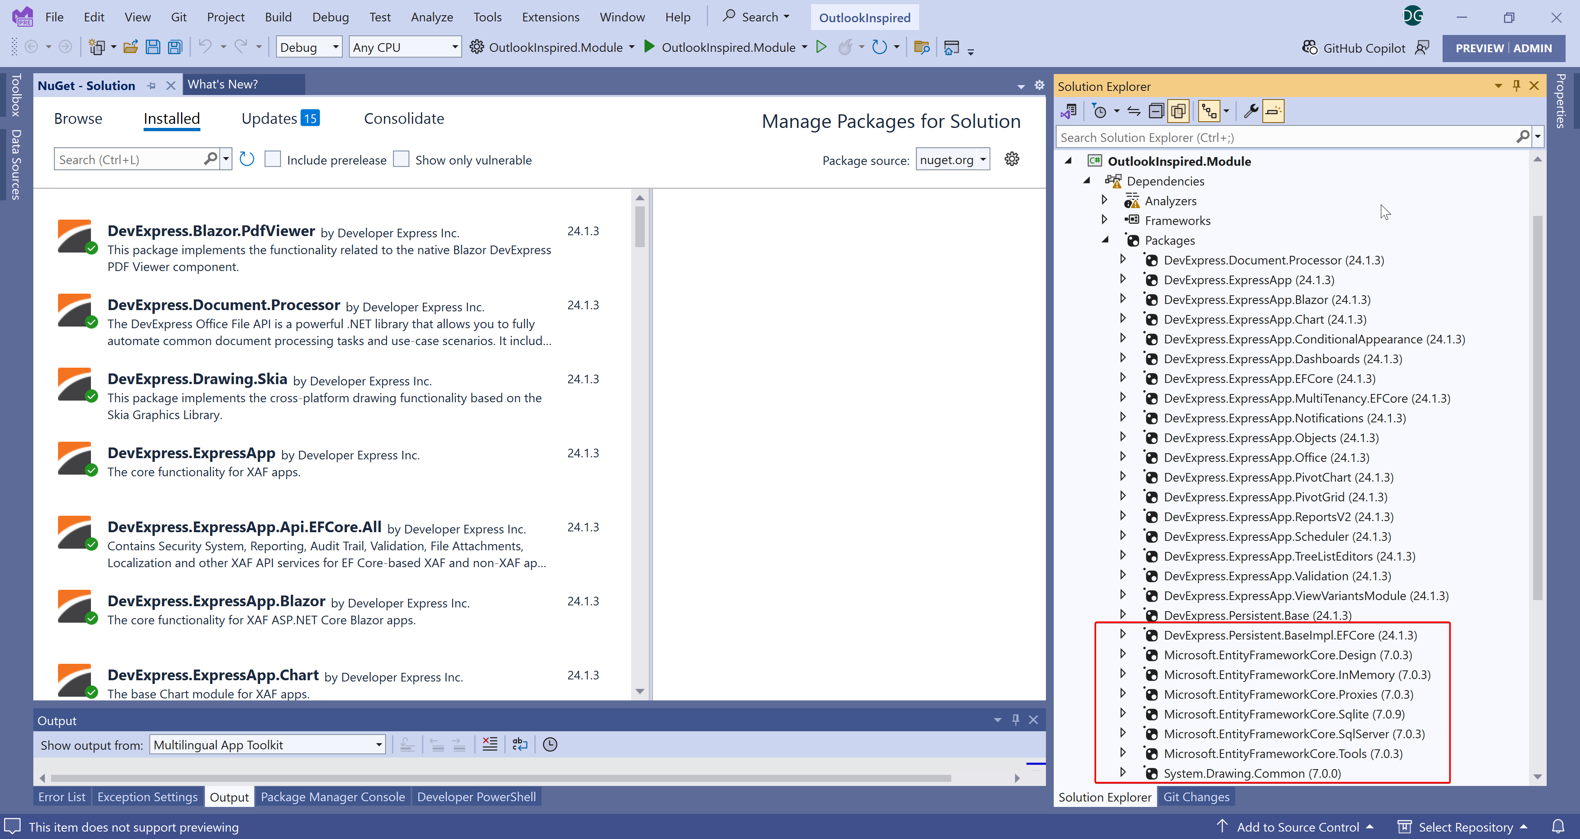Open the Git menu
This screenshot has height=839, width=1580.
coord(179,17)
